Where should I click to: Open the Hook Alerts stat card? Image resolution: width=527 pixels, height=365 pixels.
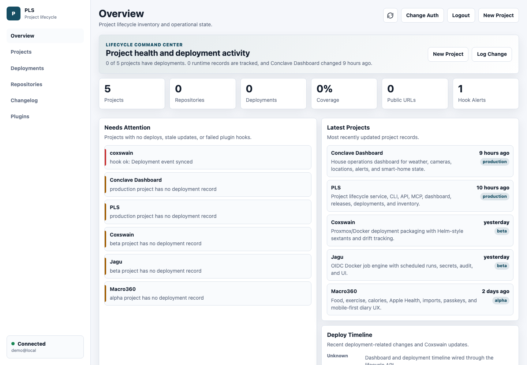click(486, 93)
